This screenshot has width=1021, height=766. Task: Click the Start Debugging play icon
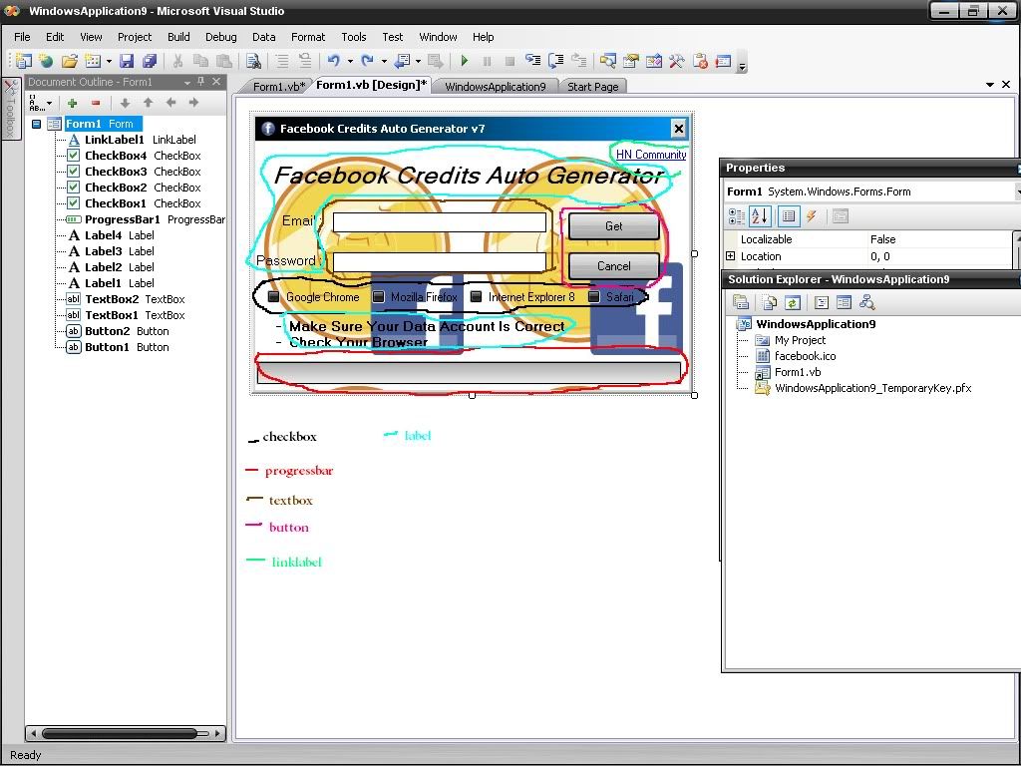pos(464,61)
